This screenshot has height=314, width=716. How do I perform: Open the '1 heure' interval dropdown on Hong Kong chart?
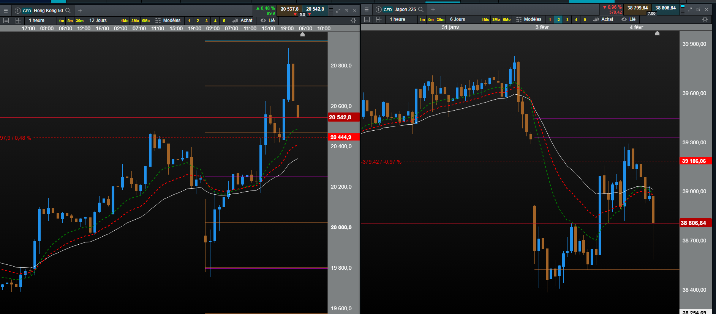37,20
